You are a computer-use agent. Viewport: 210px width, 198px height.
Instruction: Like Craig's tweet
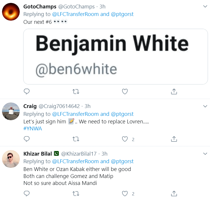click(125, 139)
